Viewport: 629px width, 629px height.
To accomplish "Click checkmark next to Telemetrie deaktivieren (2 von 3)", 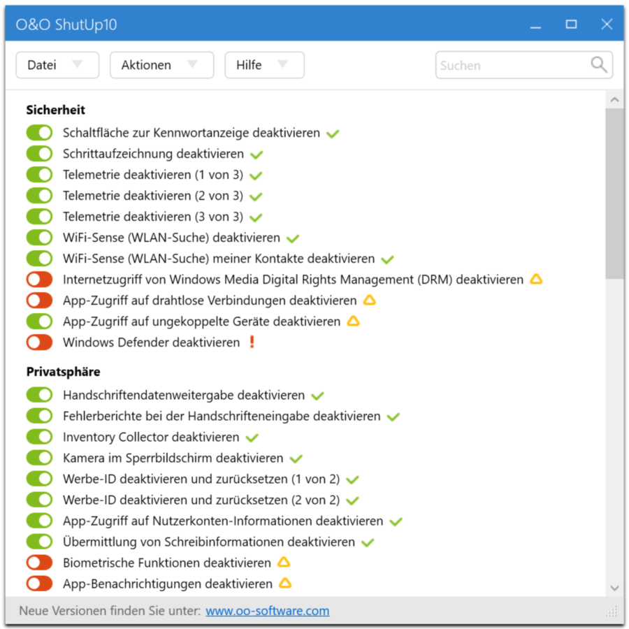I will (x=256, y=196).
